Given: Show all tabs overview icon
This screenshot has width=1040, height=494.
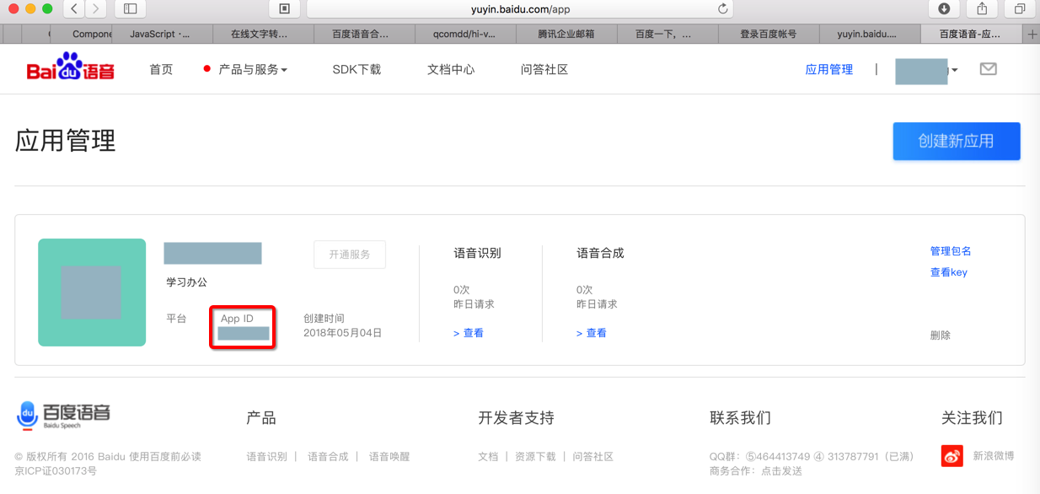Looking at the screenshot, I should (x=1020, y=8).
